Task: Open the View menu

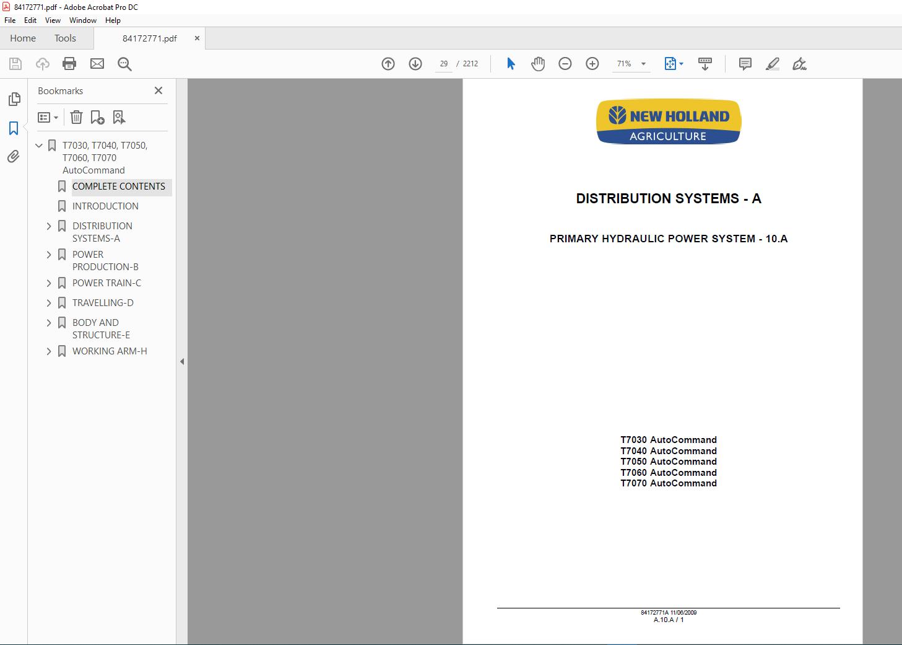Action: 53,20
